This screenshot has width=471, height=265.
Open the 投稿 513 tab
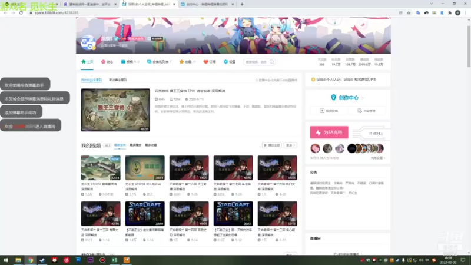pyautogui.click(x=130, y=62)
